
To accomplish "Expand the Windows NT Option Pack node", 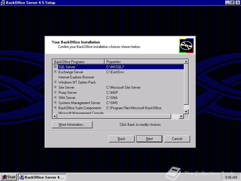I will [x=55, y=82].
